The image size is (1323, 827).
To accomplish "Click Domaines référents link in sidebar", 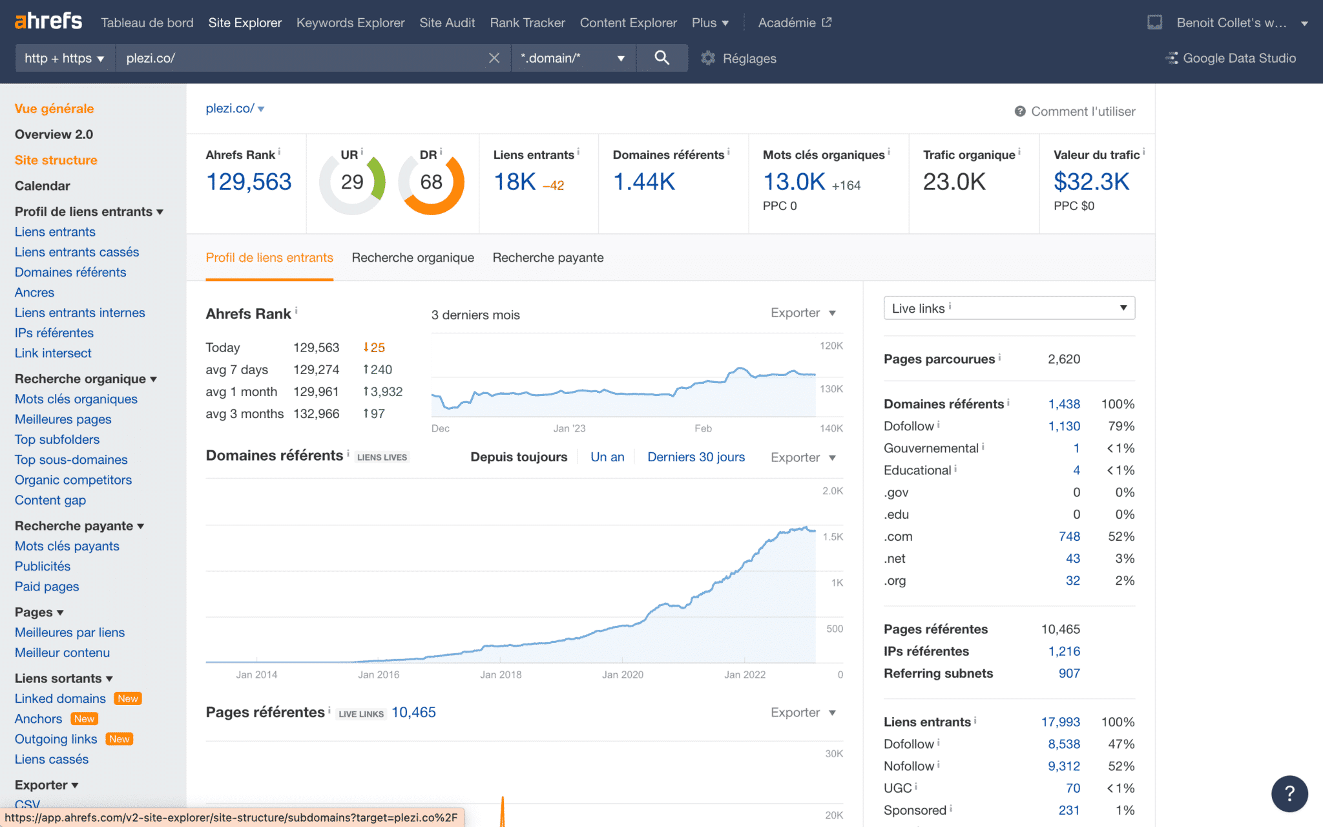I will point(70,271).
